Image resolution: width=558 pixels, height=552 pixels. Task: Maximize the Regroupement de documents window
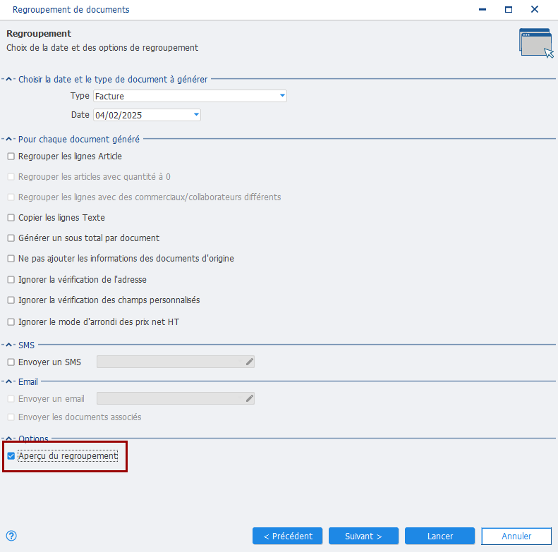coord(509,10)
